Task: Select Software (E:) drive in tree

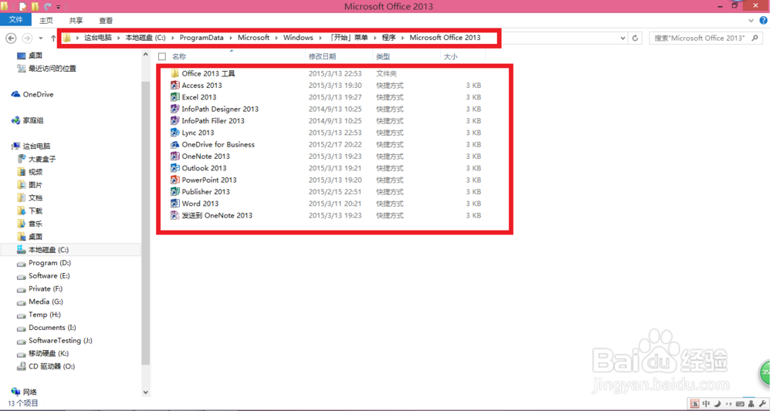Action: (x=49, y=276)
